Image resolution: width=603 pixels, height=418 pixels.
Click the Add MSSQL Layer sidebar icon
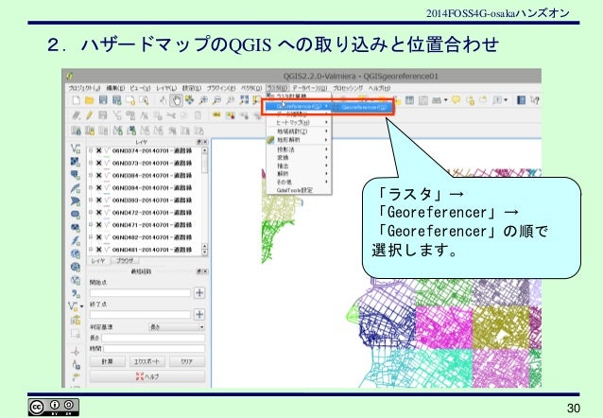tap(76, 201)
